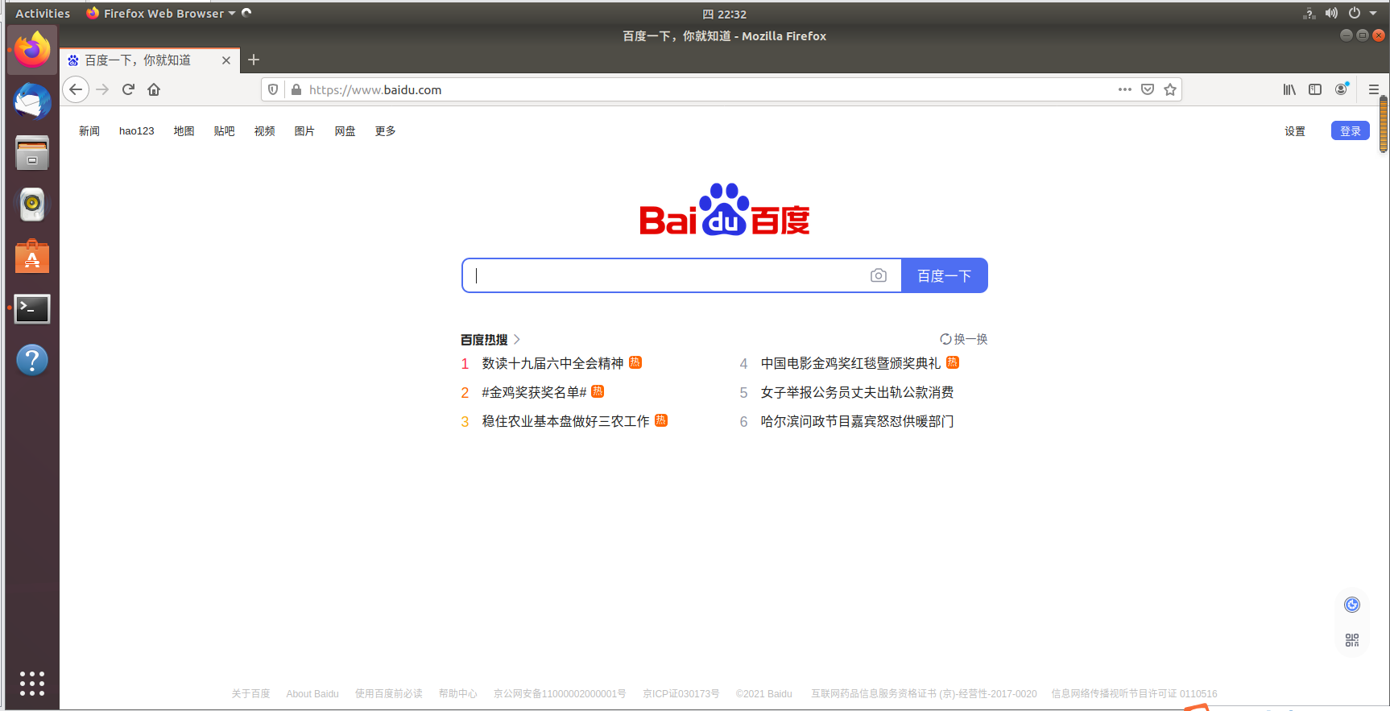
Task: Click the 关于百度 footer link
Action: coord(250,693)
